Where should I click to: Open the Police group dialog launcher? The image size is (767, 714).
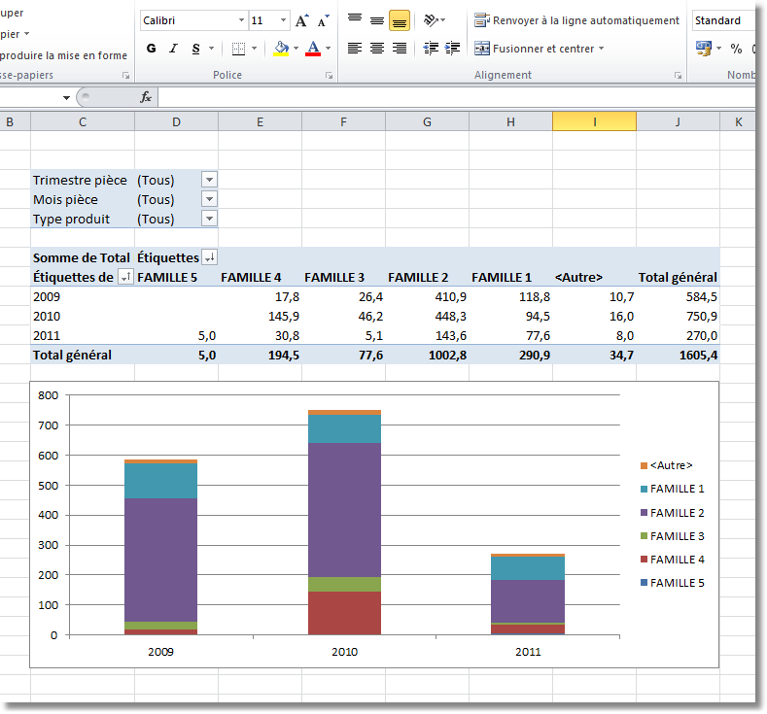[330, 76]
